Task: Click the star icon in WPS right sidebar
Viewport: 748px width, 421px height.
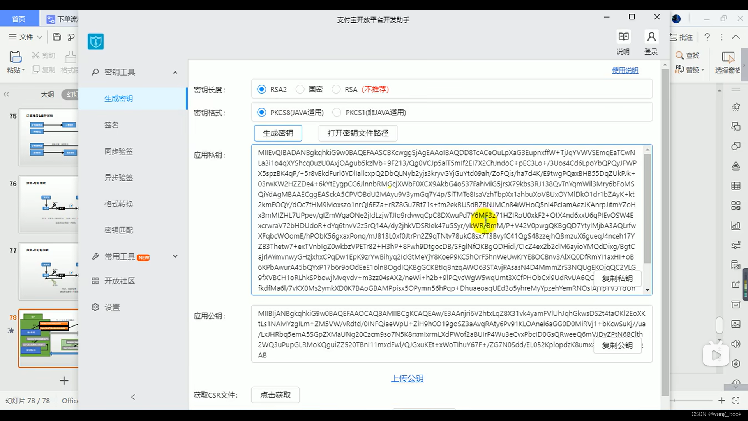Action: (736, 107)
